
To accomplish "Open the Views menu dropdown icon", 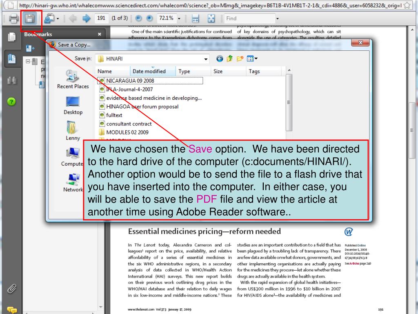I will [252, 58].
